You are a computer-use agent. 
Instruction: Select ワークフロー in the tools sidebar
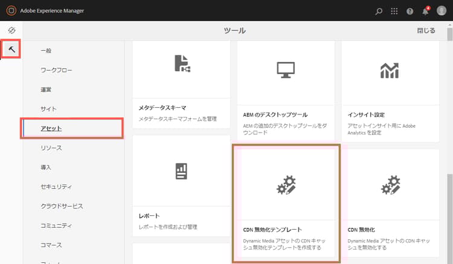(56, 70)
